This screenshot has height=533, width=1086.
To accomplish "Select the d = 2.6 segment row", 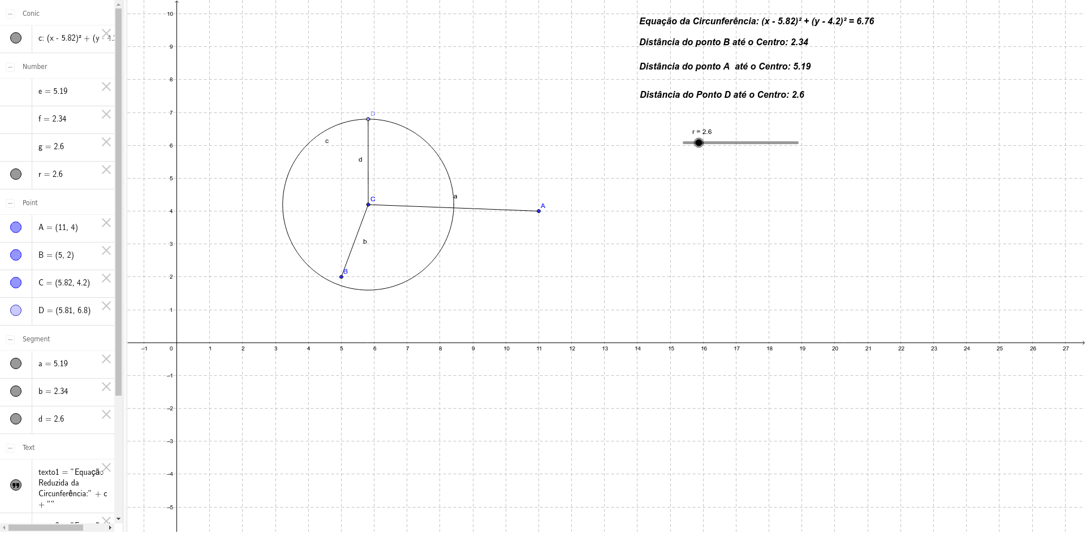I will [57, 419].
